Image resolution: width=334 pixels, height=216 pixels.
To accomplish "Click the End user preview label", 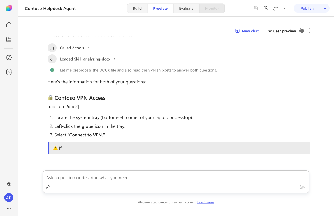I will click(x=280, y=31).
